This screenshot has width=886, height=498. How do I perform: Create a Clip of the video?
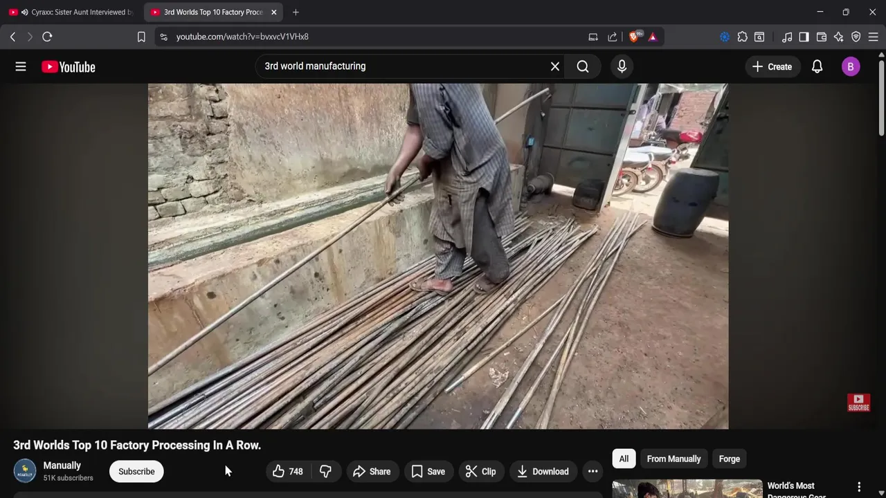pyautogui.click(x=481, y=472)
